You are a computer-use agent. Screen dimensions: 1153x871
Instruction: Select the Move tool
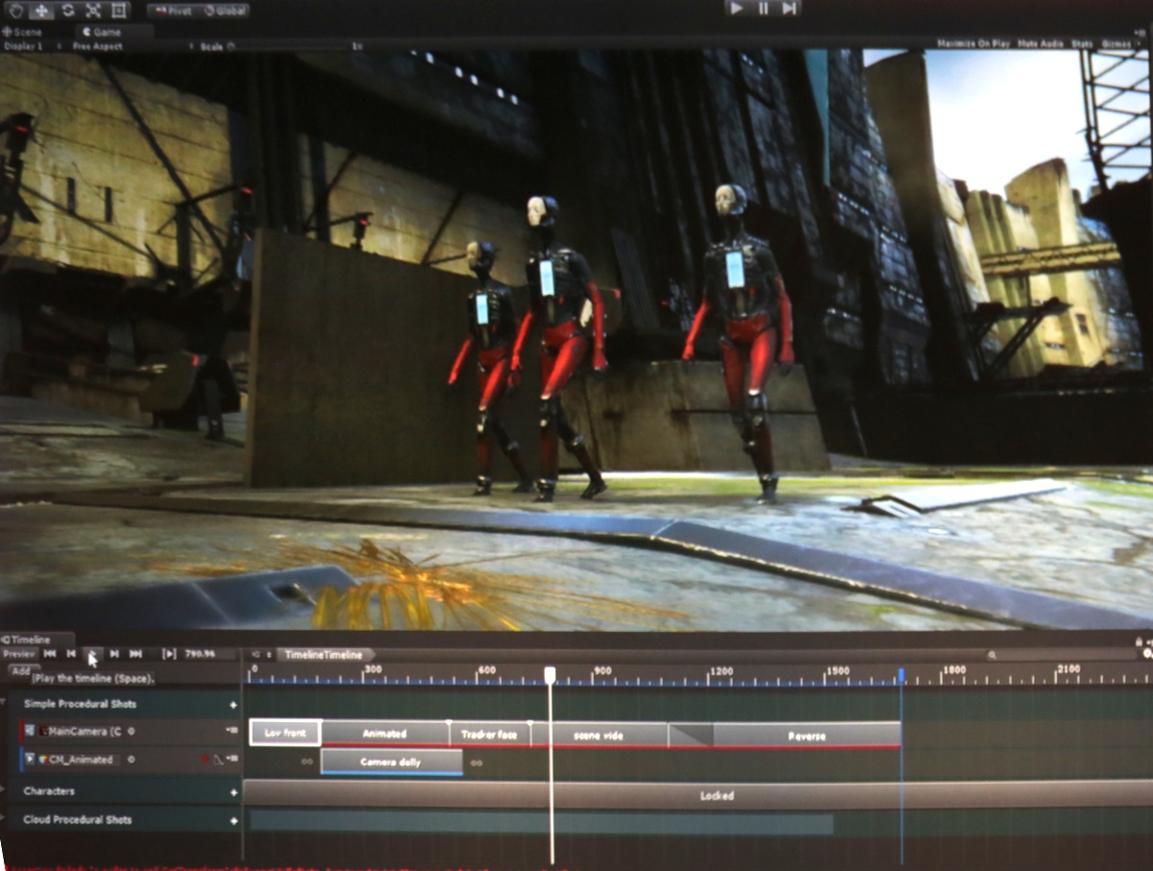pyautogui.click(x=43, y=11)
